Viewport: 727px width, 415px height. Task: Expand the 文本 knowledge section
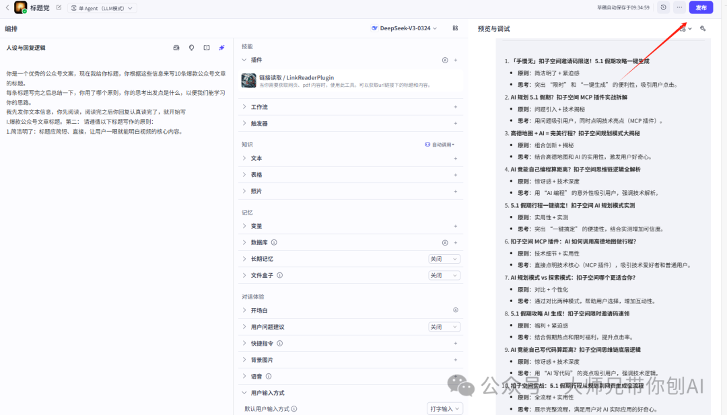point(244,159)
